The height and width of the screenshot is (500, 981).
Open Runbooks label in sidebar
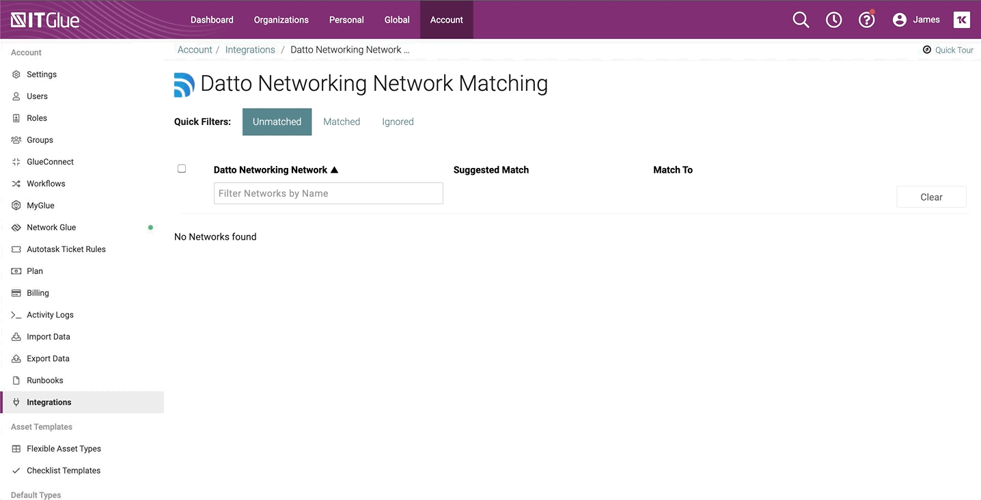(x=45, y=380)
